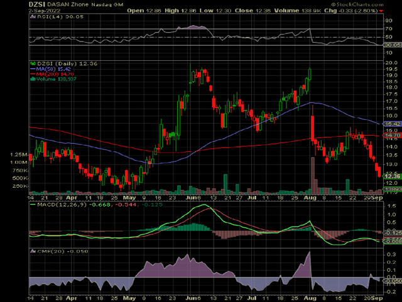
Task: Click the Aug label under the price chart
Action: click(x=310, y=198)
